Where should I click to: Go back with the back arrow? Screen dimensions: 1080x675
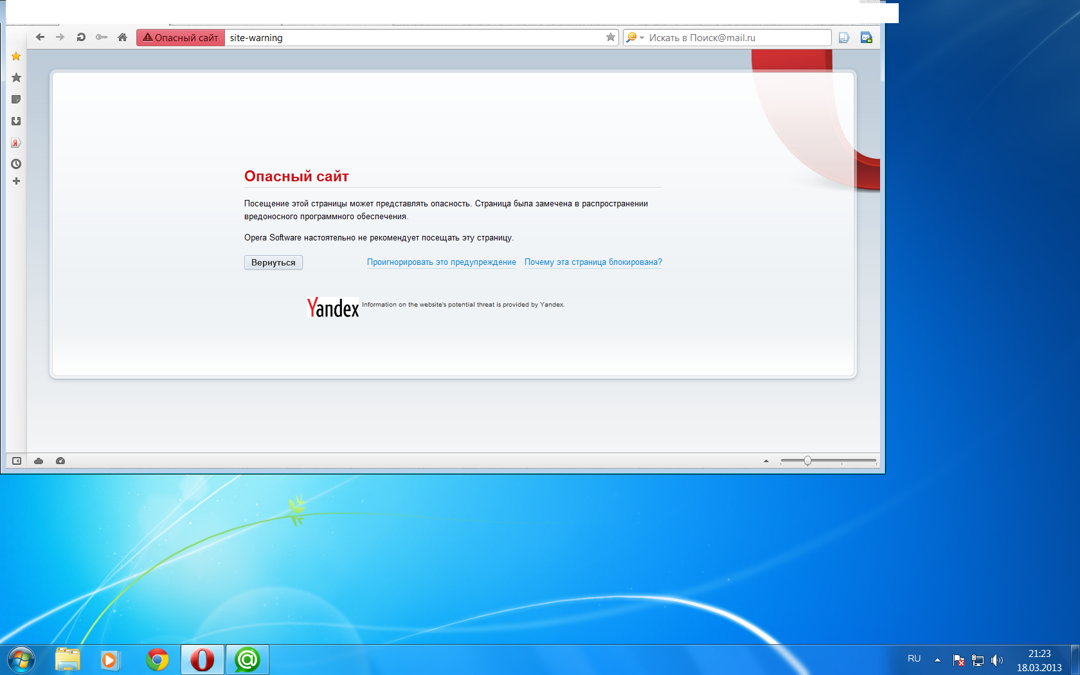point(40,37)
